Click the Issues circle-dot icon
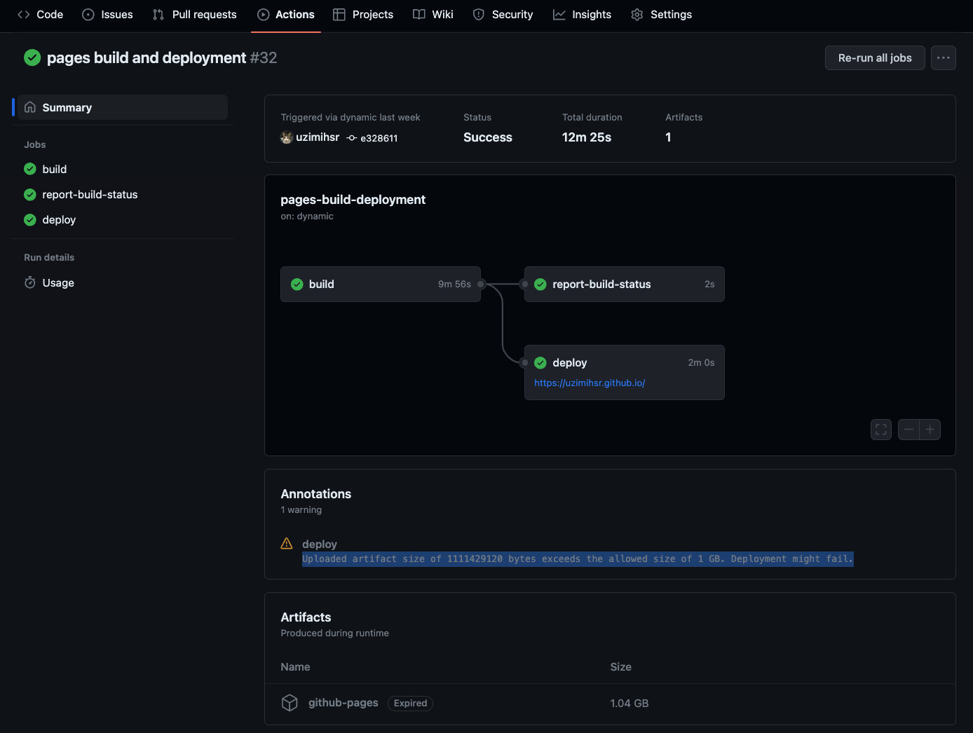 [x=88, y=15]
